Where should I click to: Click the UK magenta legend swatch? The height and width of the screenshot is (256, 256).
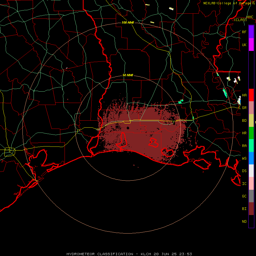251,45
